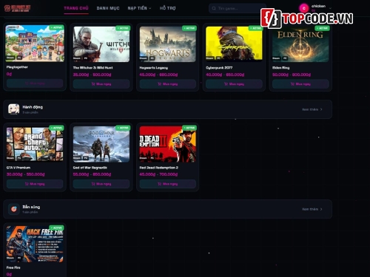Open The Witcher 3 game thumbnail
This screenshot has height=277, width=370.
[x=101, y=44]
